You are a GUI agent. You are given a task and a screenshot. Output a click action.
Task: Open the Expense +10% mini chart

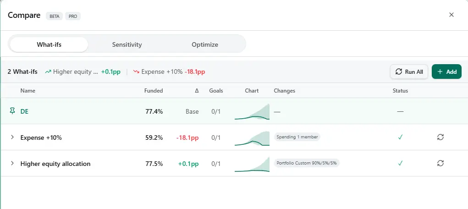(x=252, y=137)
